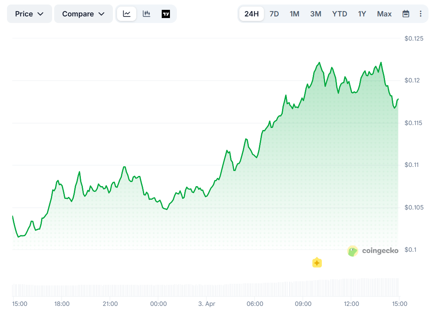Open the three-dot more options menu
This screenshot has width=431, height=310.
pos(420,14)
